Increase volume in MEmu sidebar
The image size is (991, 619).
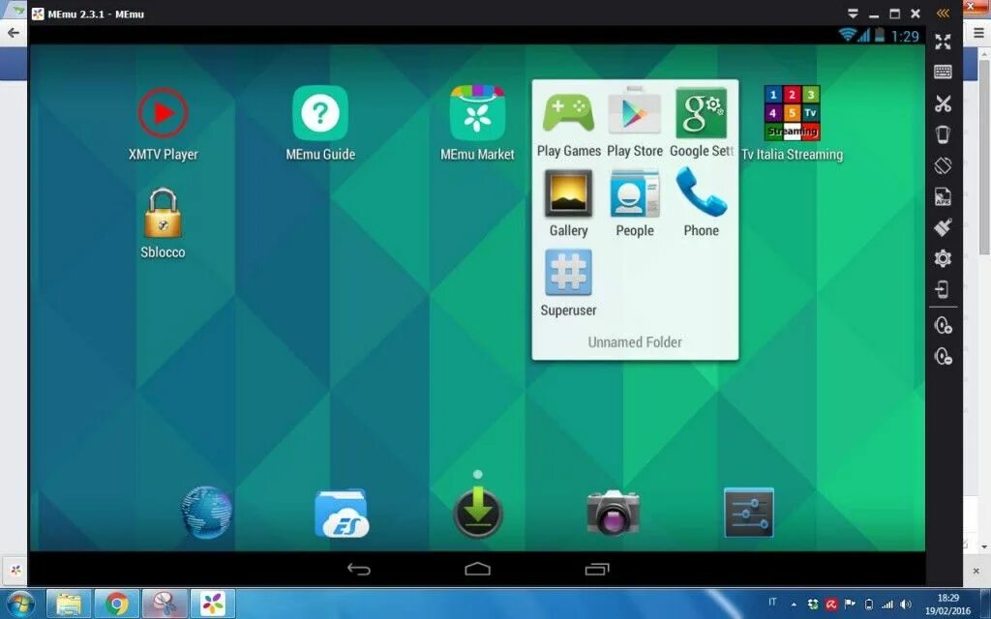(x=943, y=325)
